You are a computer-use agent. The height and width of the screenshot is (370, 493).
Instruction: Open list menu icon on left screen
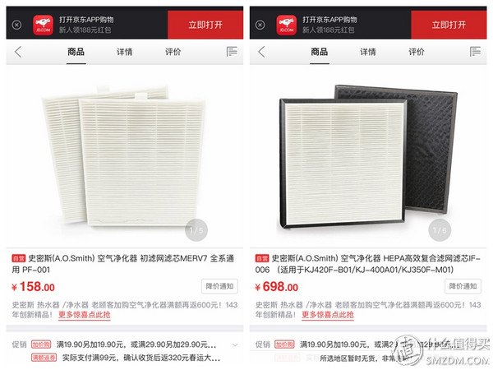point(232,52)
